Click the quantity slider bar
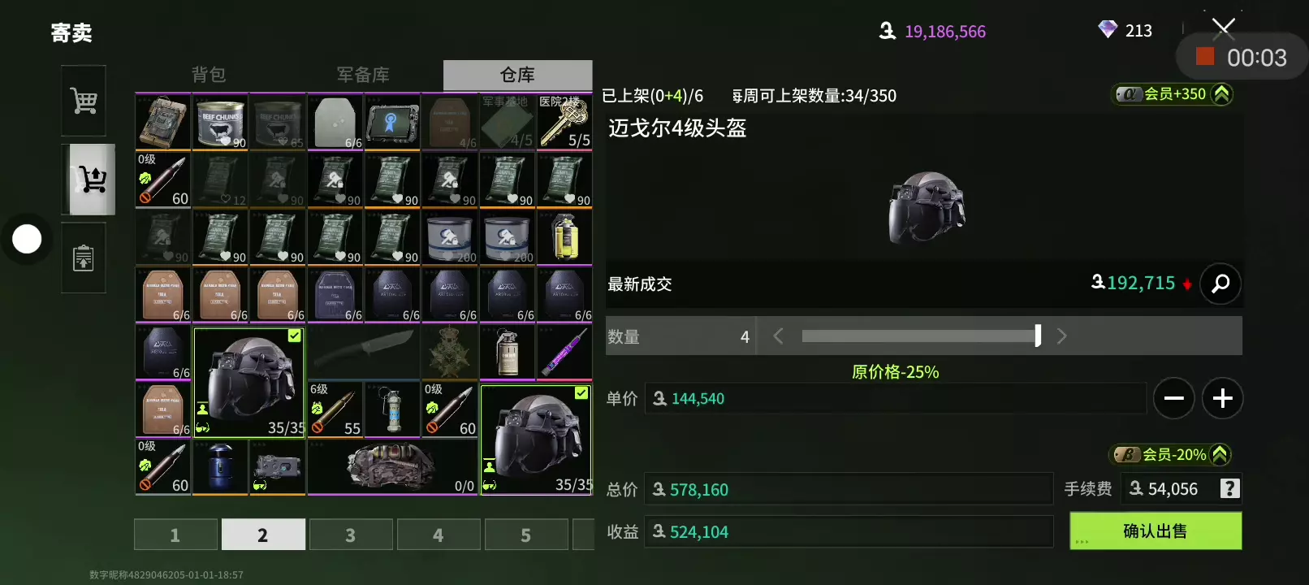 [x=921, y=336]
